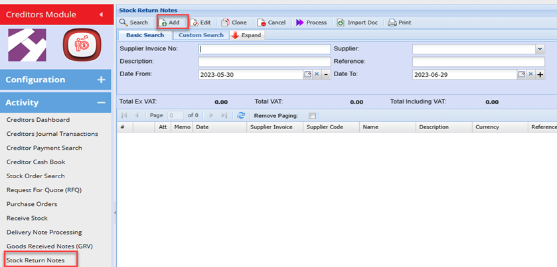This screenshot has height=267, width=557.
Task: Click the Att column header
Action: coord(163,127)
